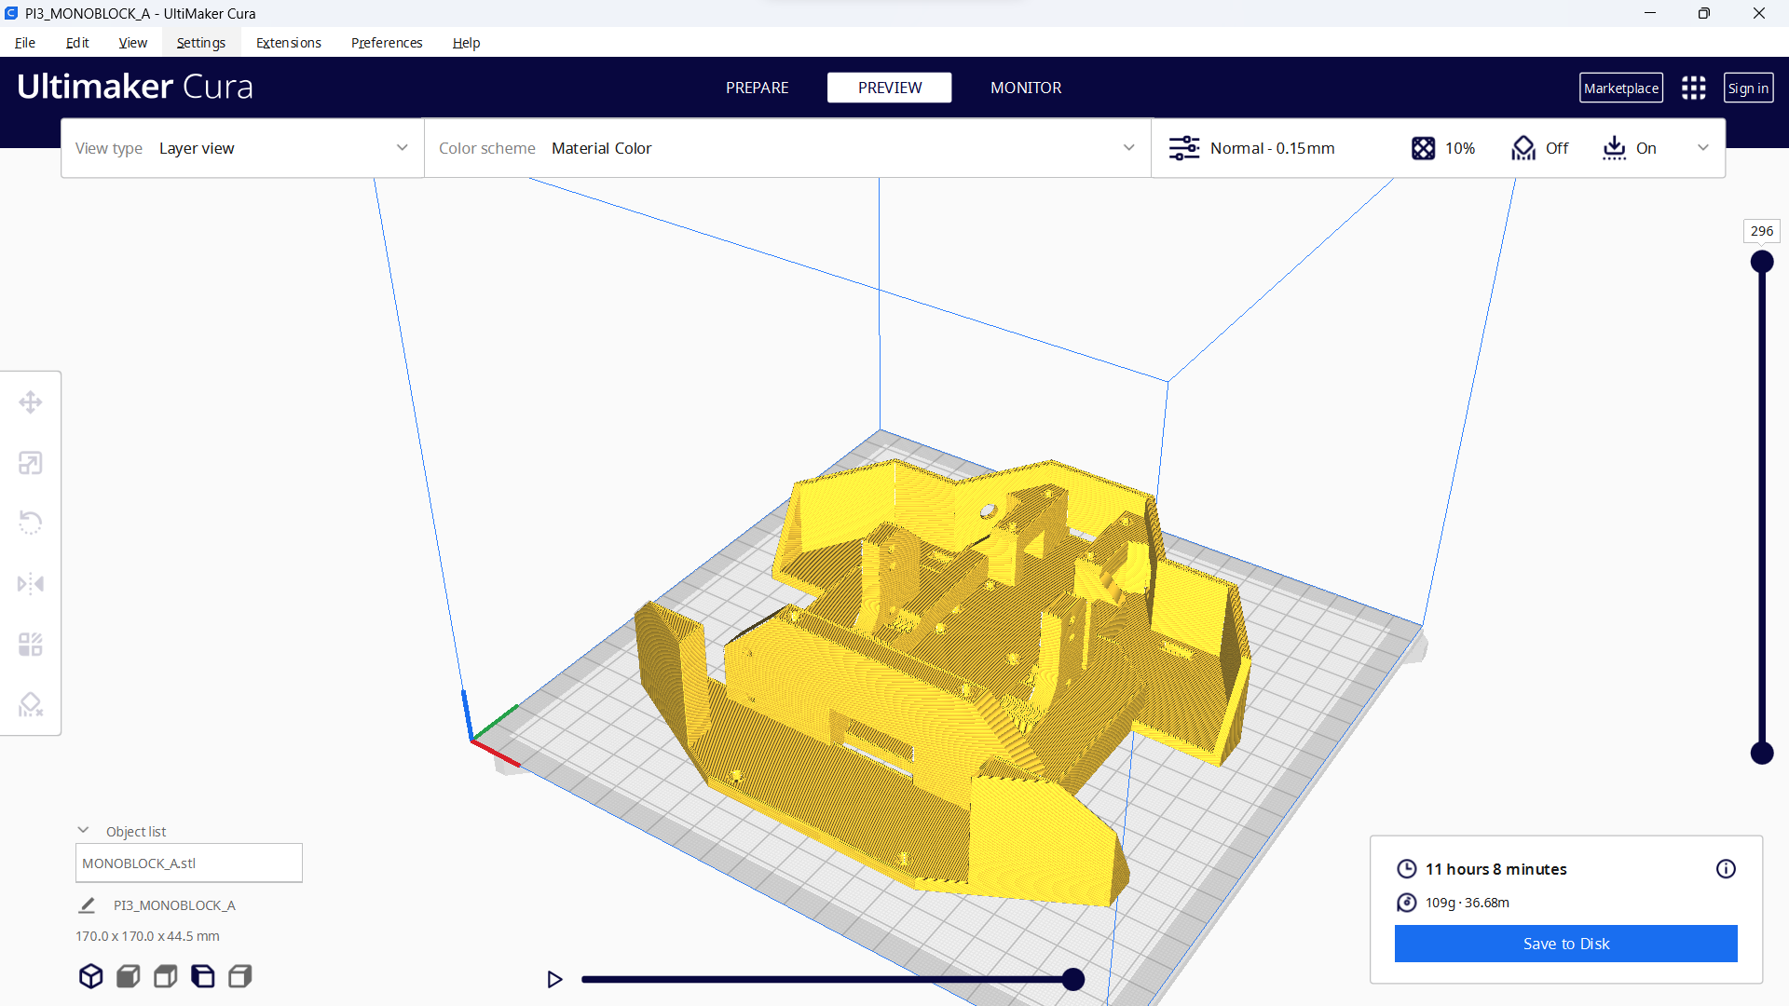Screen dimensions: 1789x1006
Task: Click the Sign in button
Action: point(1748,87)
